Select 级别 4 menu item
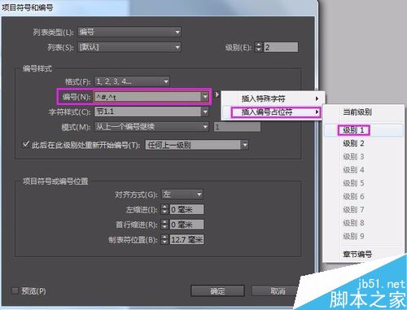The width and height of the screenshot is (407, 310). (x=363, y=170)
